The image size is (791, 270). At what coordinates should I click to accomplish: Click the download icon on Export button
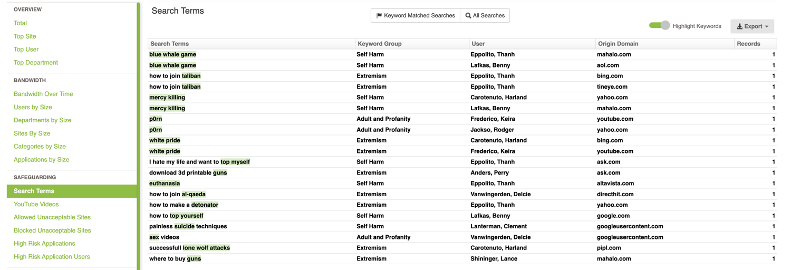pos(740,26)
